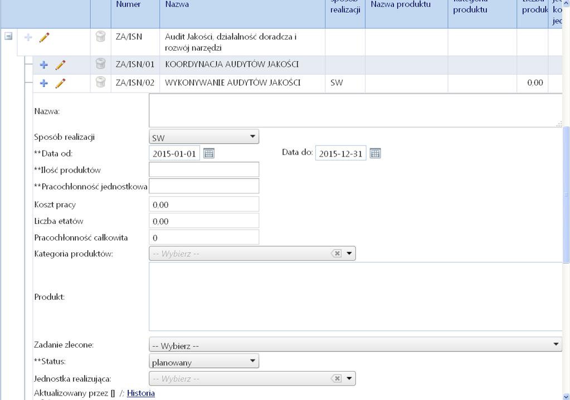Focus the Nazwa text area
Screen dimensions: 570x400
click(x=355, y=110)
